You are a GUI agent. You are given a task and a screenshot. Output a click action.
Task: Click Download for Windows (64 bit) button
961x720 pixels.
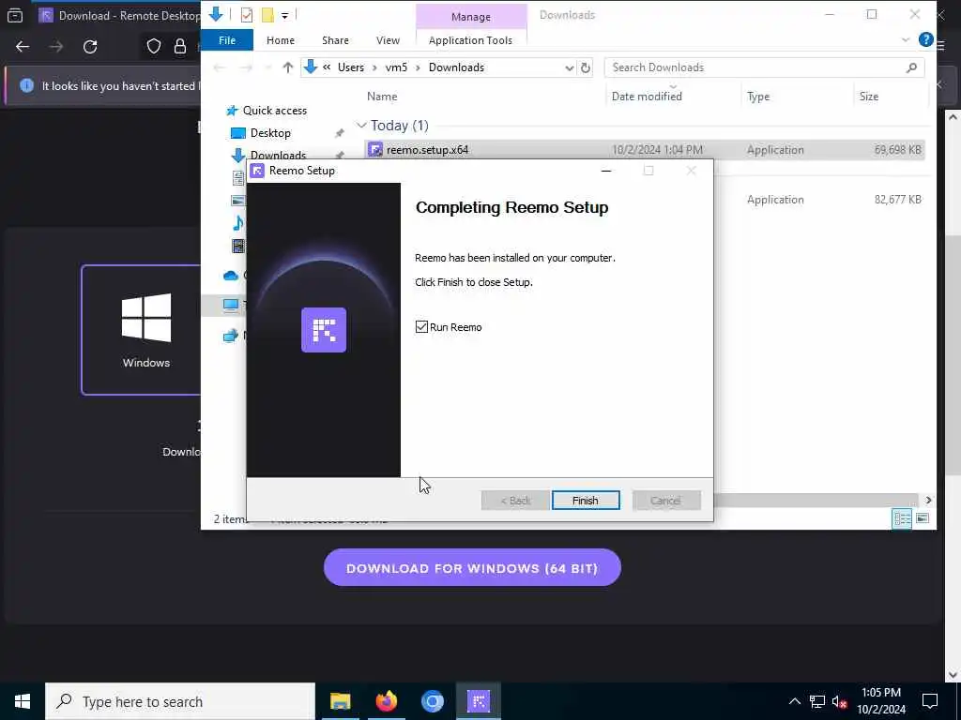pos(472,567)
